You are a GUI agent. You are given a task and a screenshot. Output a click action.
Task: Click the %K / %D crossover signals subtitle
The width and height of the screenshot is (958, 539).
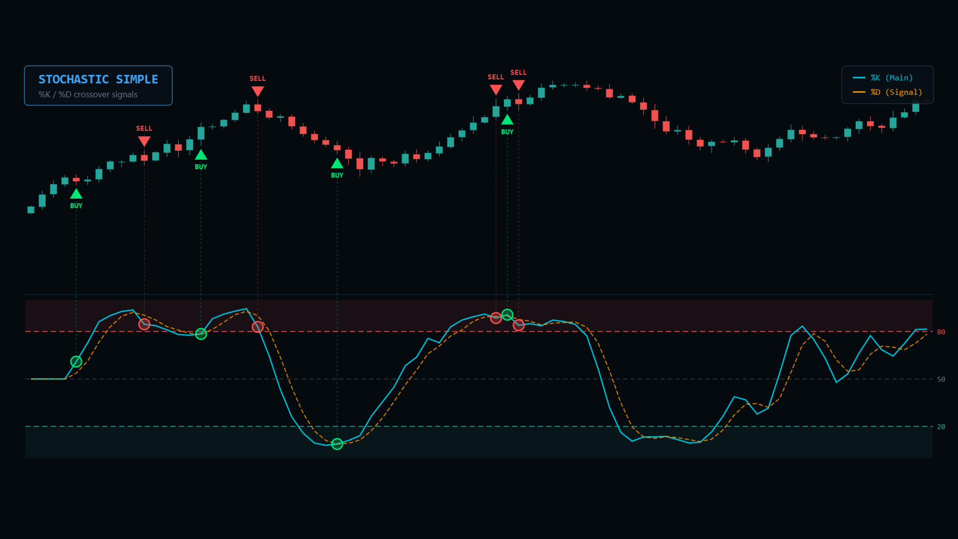click(x=88, y=95)
